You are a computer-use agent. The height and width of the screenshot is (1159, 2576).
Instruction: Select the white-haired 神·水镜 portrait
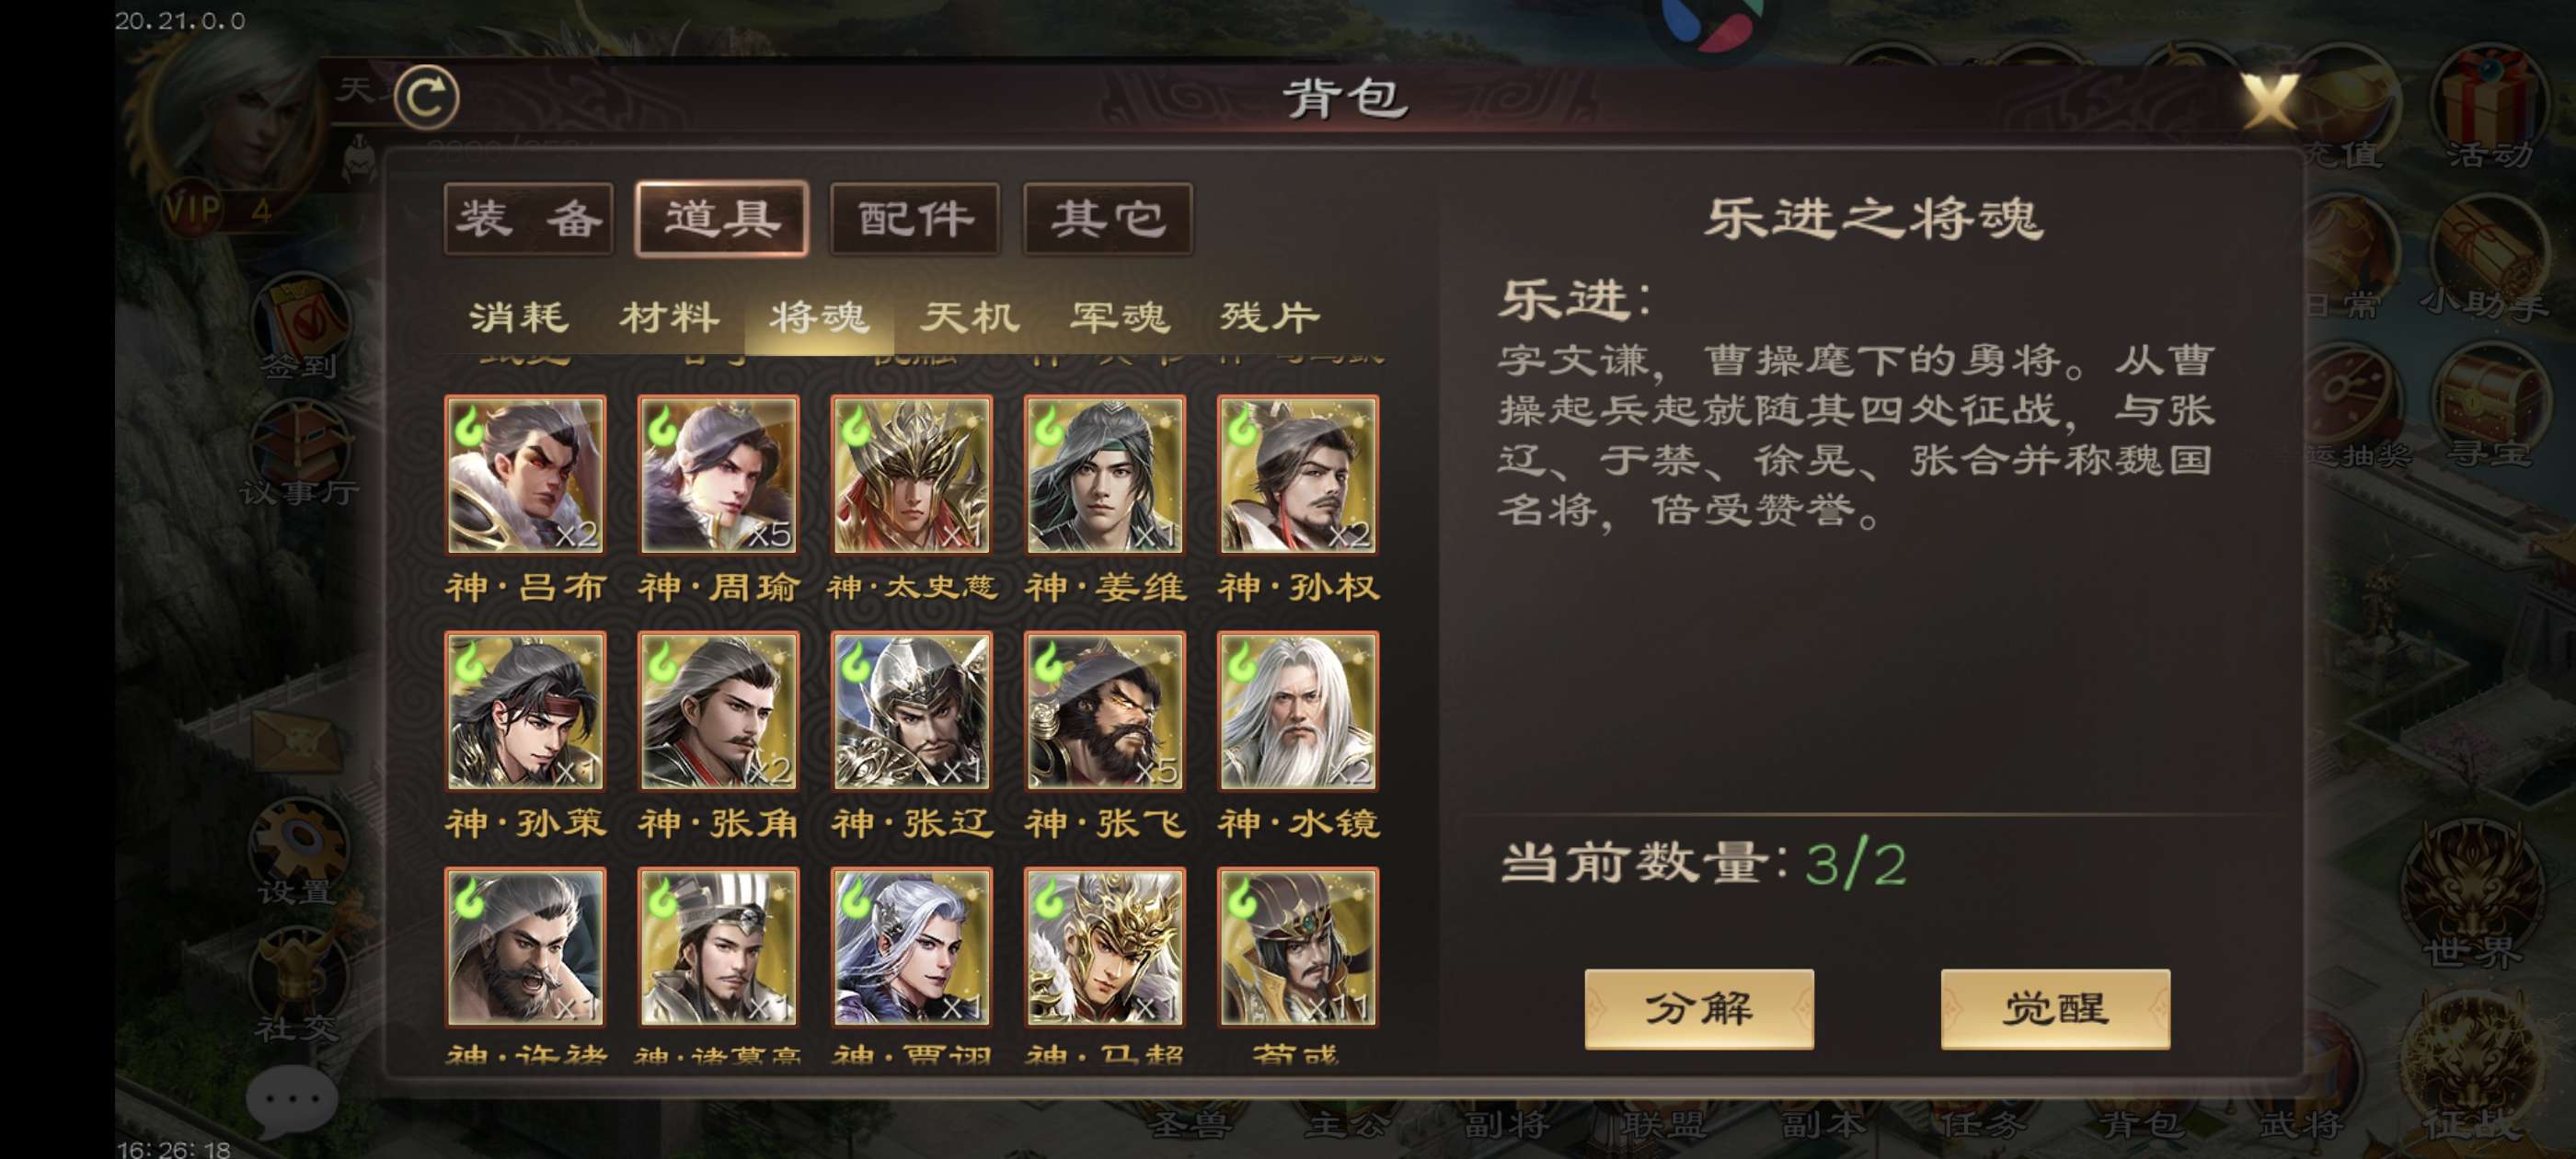click(x=1298, y=711)
